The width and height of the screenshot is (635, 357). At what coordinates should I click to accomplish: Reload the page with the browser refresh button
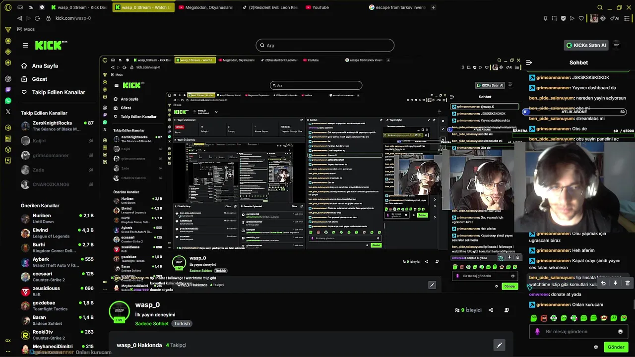tap(37, 18)
